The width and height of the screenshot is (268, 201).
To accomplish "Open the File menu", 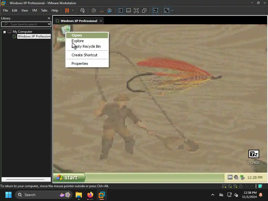I will [x=5, y=10].
